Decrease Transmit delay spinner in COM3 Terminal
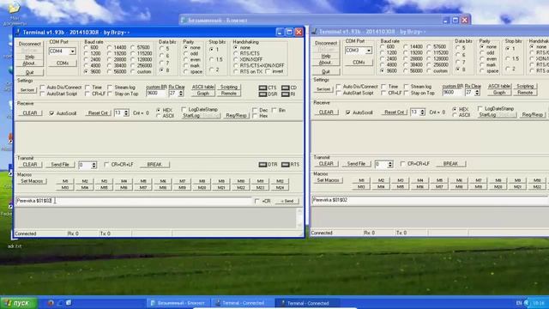Screen dimensions: 549x309 tap(389, 166)
